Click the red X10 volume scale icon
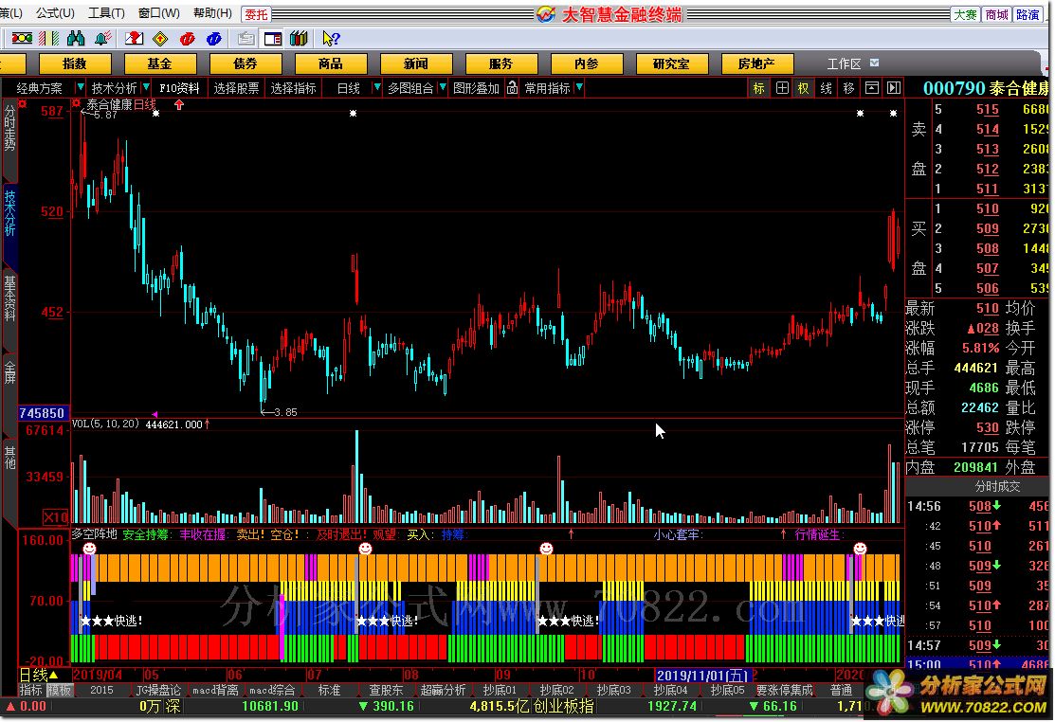The image size is (1055, 722). pyautogui.click(x=55, y=516)
